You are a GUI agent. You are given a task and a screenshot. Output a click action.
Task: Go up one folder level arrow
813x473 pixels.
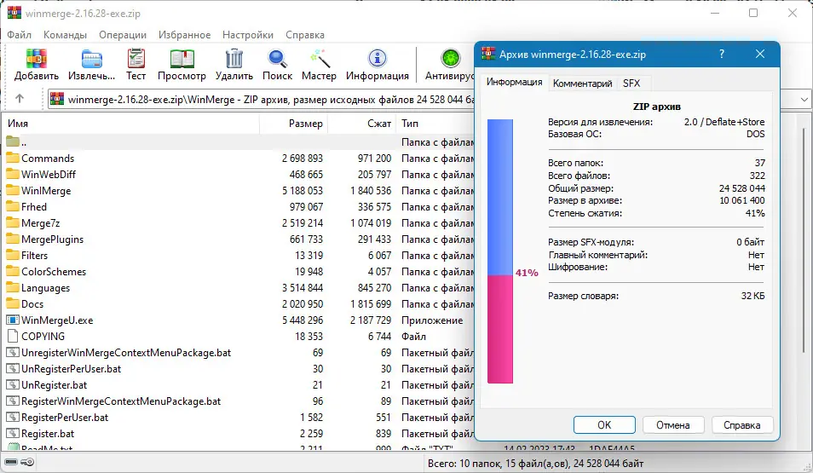point(20,99)
